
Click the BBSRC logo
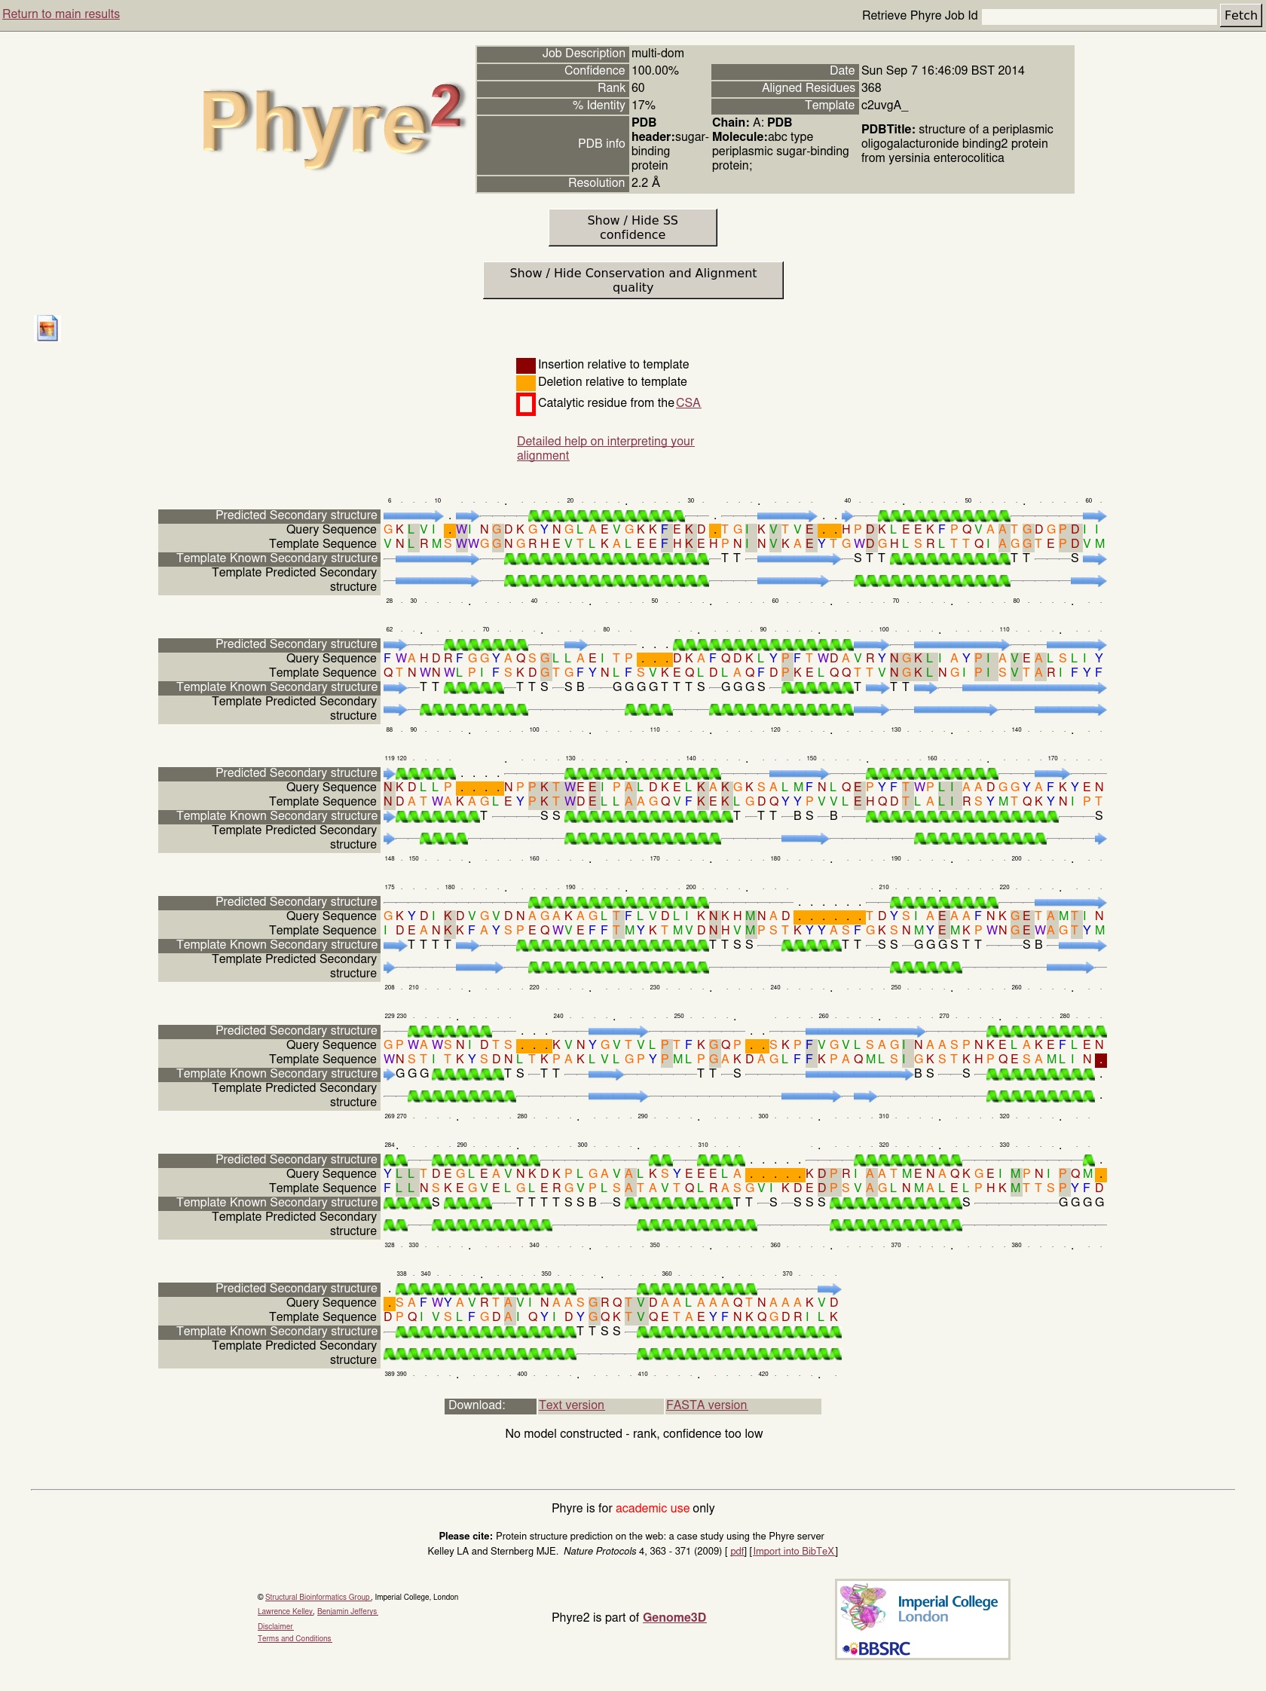tap(876, 1649)
